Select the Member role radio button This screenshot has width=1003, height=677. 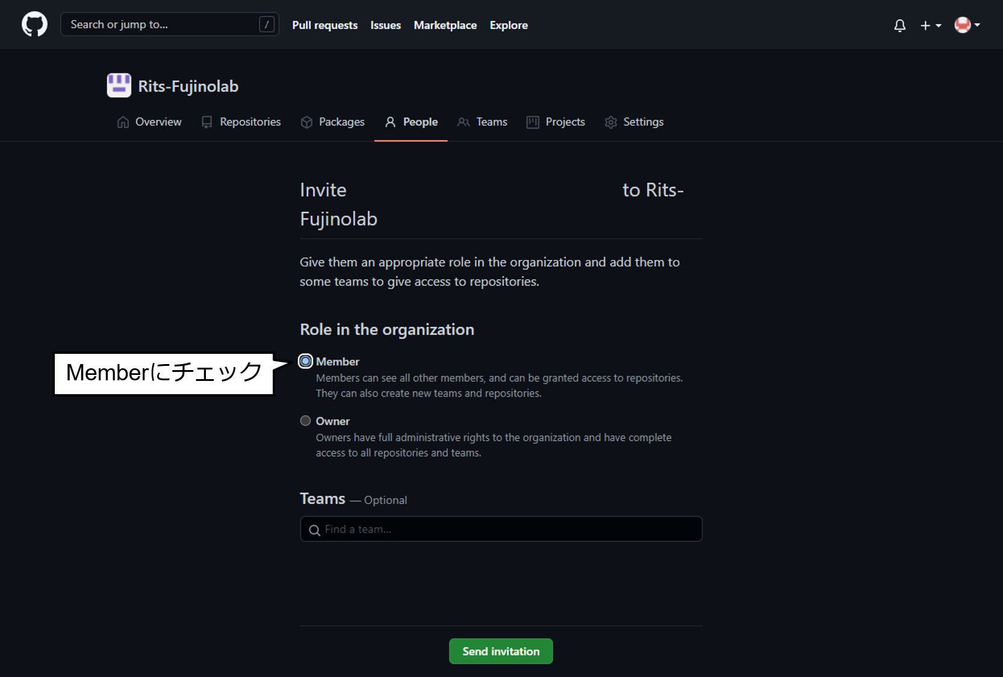(x=305, y=360)
